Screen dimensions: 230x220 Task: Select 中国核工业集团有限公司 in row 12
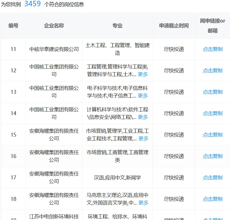point(54,70)
